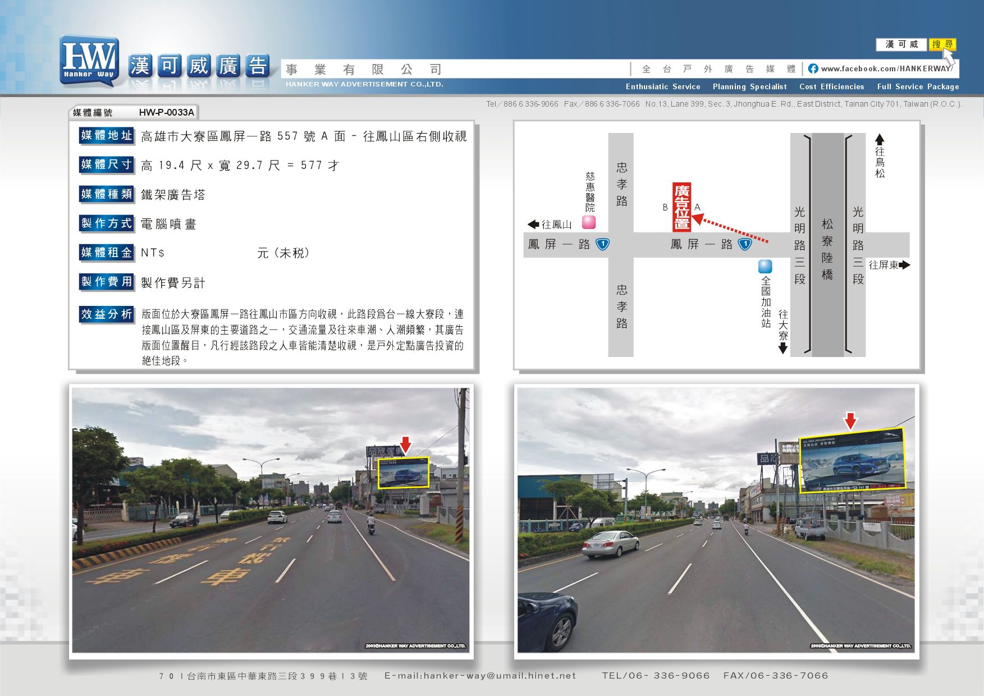This screenshot has width=984, height=696.
Task: Click the 媒體尺寸 label
Action: [x=107, y=164]
